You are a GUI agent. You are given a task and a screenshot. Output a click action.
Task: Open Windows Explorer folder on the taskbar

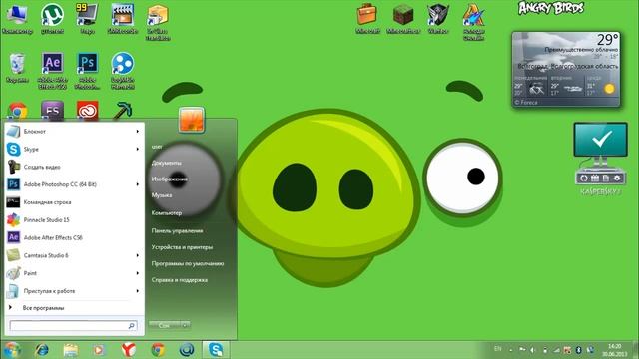pyautogui.click(x=71, y=350)
